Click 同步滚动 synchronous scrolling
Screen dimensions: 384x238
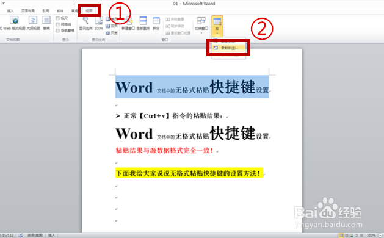coord(175,26)
